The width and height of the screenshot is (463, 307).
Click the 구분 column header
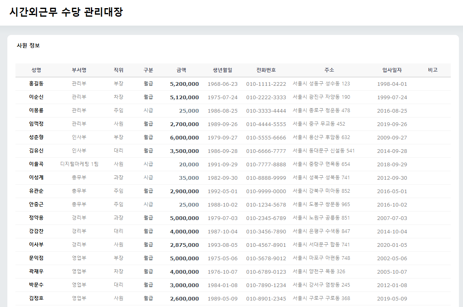click(148, 70)
